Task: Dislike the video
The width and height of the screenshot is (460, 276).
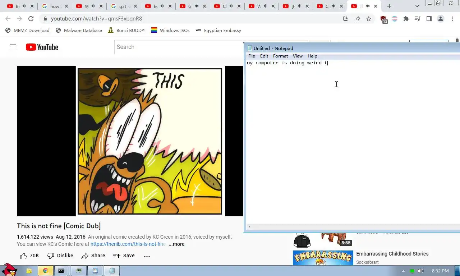Action: [60, 256]
